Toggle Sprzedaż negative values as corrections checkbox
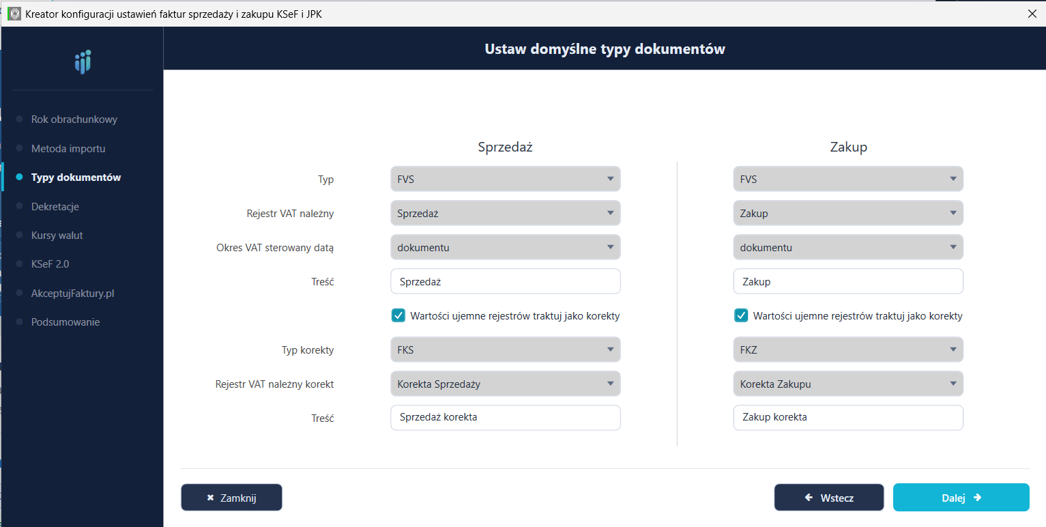The image size is (1046, 527). pyautogui.click(x=398, y=315)
